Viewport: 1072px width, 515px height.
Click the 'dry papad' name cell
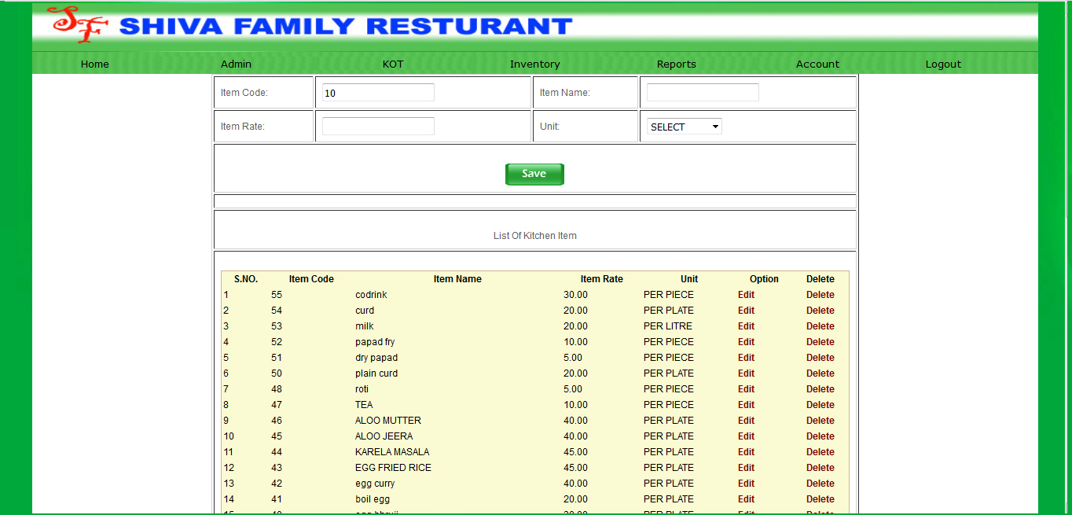click(376, 358)
